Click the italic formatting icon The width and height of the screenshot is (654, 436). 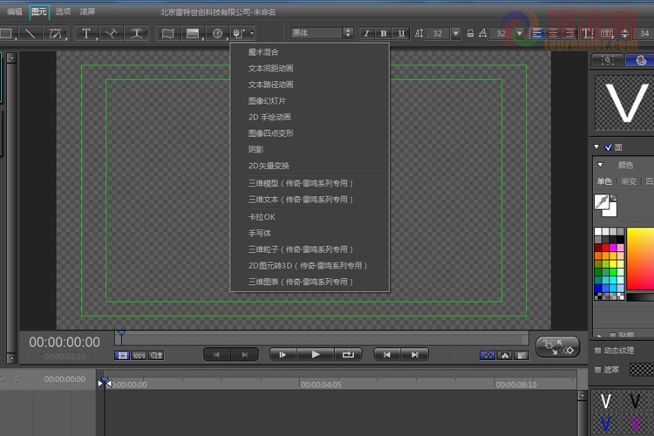[x=366, y=33]
